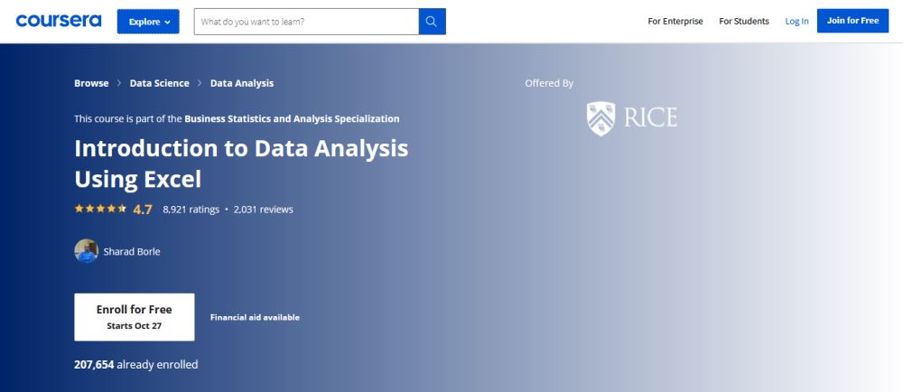Click the Coursera logo
Screen dimensions: 903x392
click(x=59, y=22)
